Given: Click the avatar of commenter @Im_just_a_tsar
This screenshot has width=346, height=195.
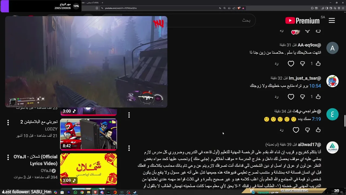Looking at the screenshot, I should 332,81.
